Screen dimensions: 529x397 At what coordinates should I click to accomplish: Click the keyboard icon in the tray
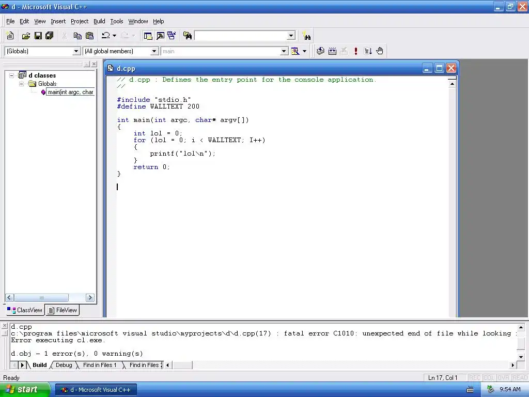pyautogui.click(x=470, y=390)
